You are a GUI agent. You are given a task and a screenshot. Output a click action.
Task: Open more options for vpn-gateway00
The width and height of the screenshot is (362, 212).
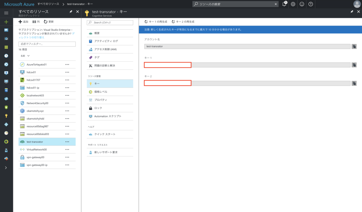67,157
